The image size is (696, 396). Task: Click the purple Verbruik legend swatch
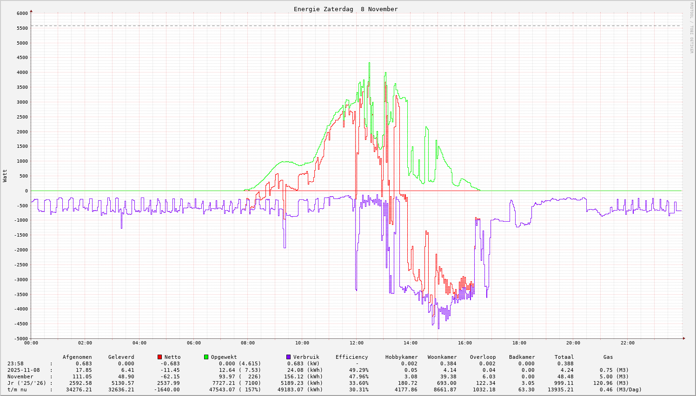(x=288, y=357)
